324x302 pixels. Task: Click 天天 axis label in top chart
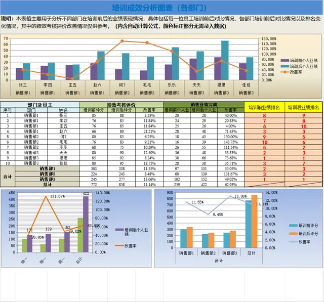coord(196,85)
